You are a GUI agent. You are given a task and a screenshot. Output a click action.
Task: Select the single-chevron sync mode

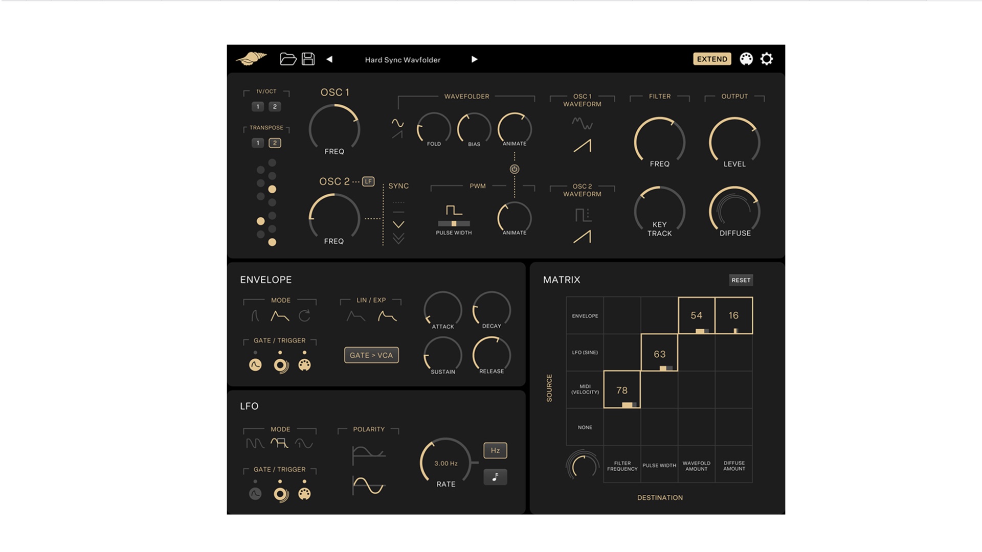398,224
